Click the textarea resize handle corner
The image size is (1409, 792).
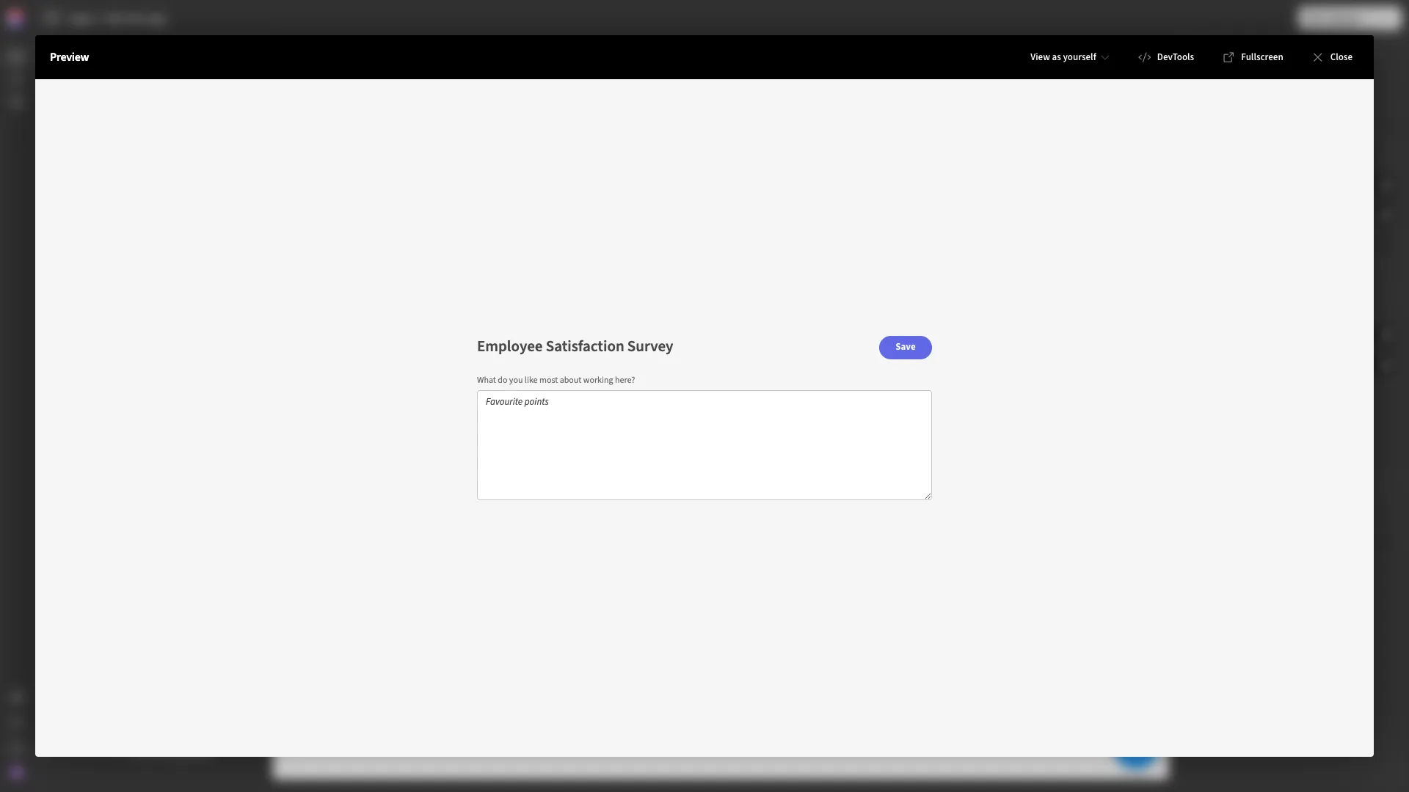click(x=928, y=496)
